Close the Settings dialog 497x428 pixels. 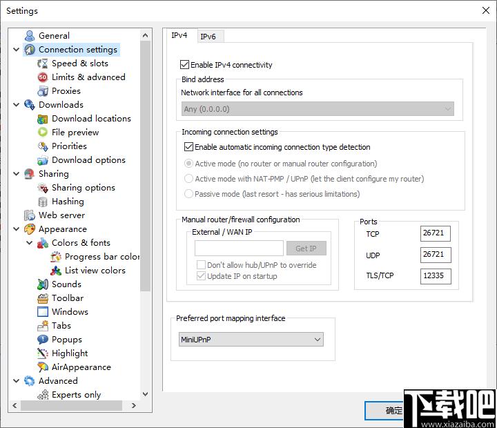(x=486, y=10)
